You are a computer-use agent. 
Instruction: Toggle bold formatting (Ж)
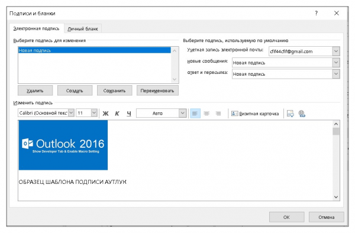[105, 114]
